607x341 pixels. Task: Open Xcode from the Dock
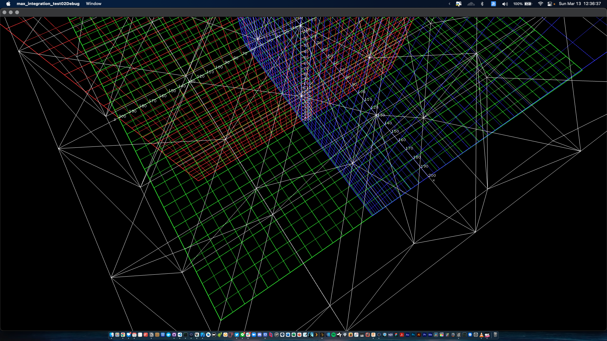(x=203, y=335)
